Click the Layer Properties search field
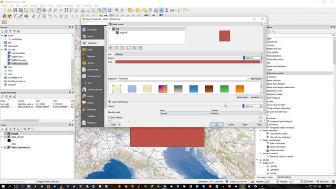Image resolution: width=336 pixels, height=189 pixels. pos(94,23)
